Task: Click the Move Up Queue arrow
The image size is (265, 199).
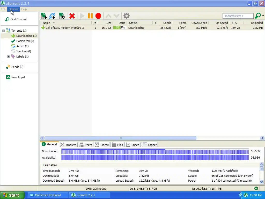Action: click(x=108, y=16)
